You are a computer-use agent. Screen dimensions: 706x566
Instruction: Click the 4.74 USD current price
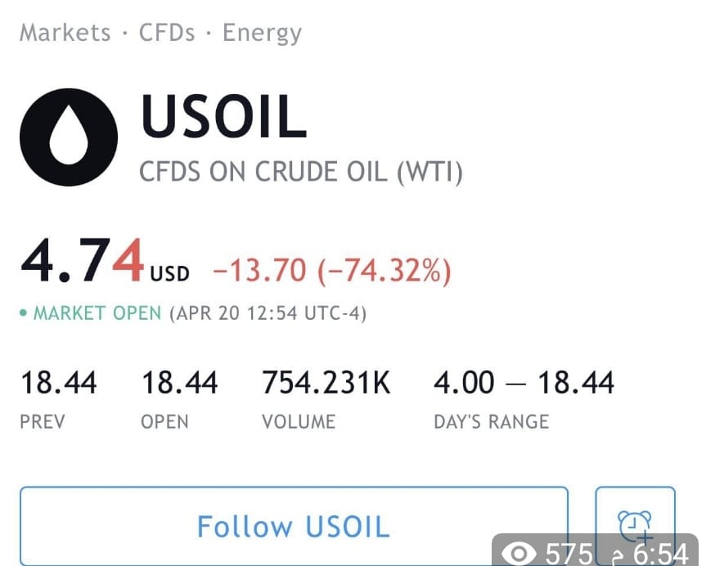point(105,262)
